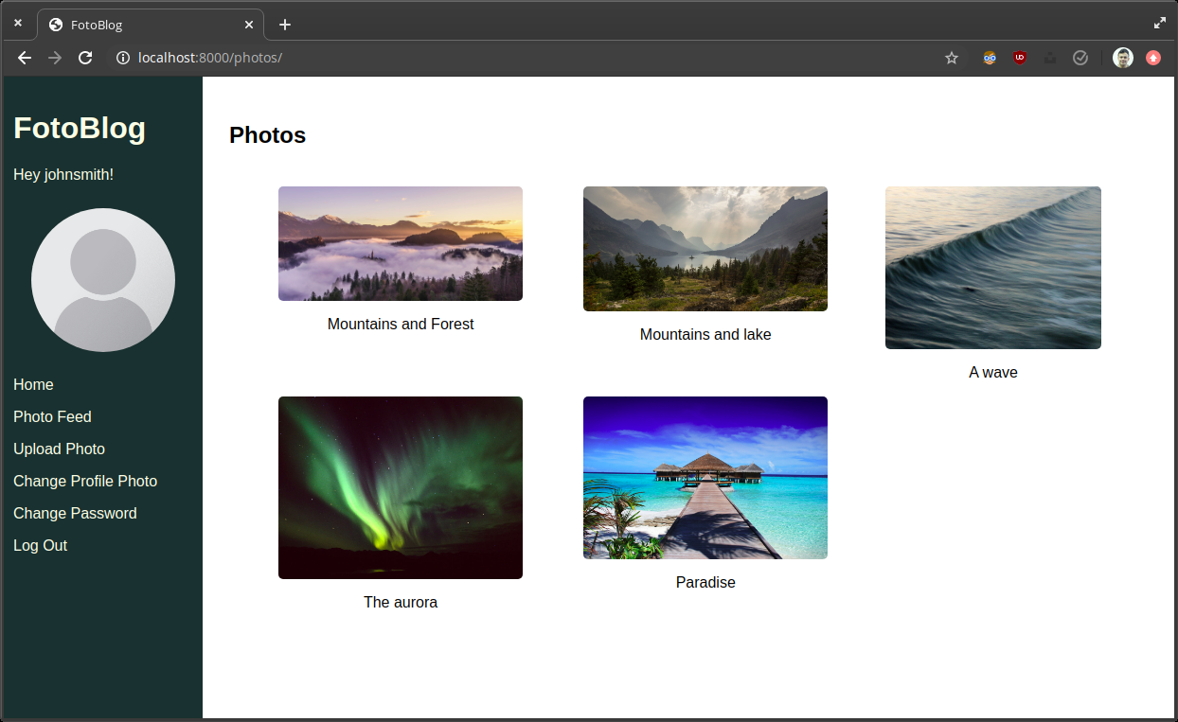Open the browser profile avatar
Screen dimensions: 1178x722
pos(1123,58)
